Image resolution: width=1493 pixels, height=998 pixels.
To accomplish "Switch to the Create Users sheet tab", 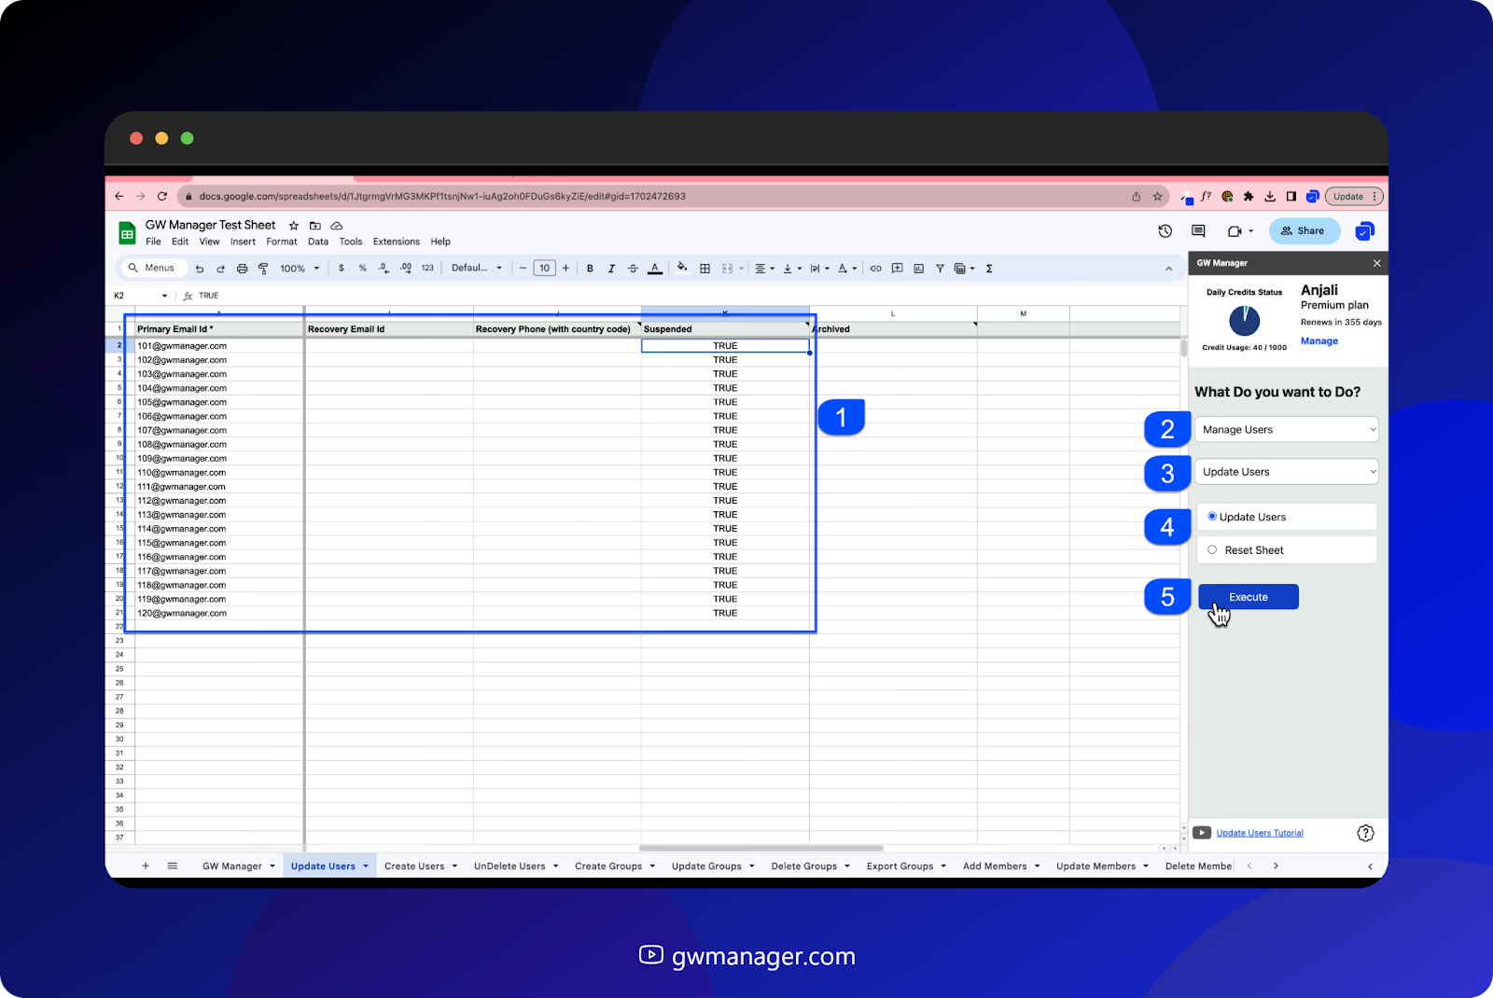I will click(x=421, y=866).
